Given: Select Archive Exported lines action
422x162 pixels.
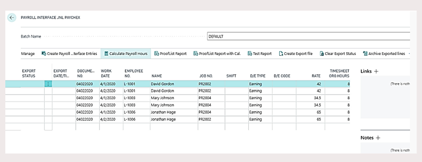Looking at the screenshot, I should [384, 54].
